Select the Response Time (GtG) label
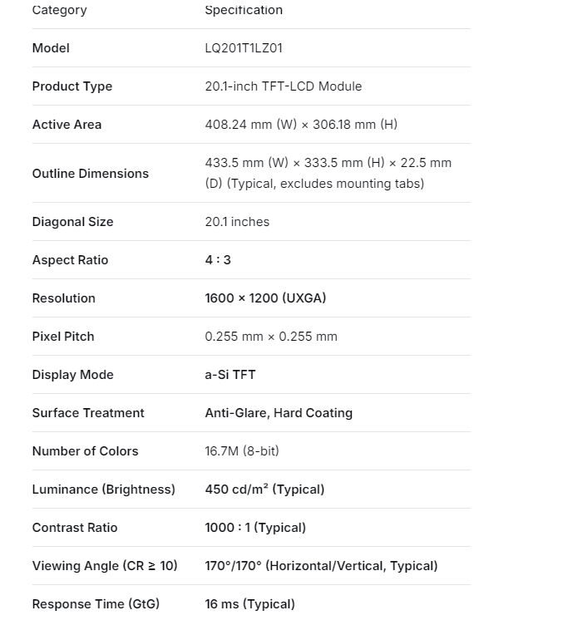 (96, 604)
